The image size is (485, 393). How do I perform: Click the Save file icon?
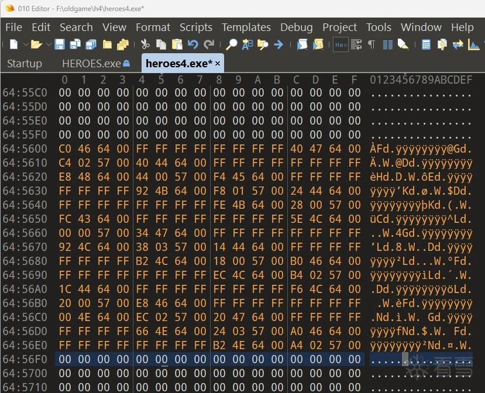coord(60,44)
